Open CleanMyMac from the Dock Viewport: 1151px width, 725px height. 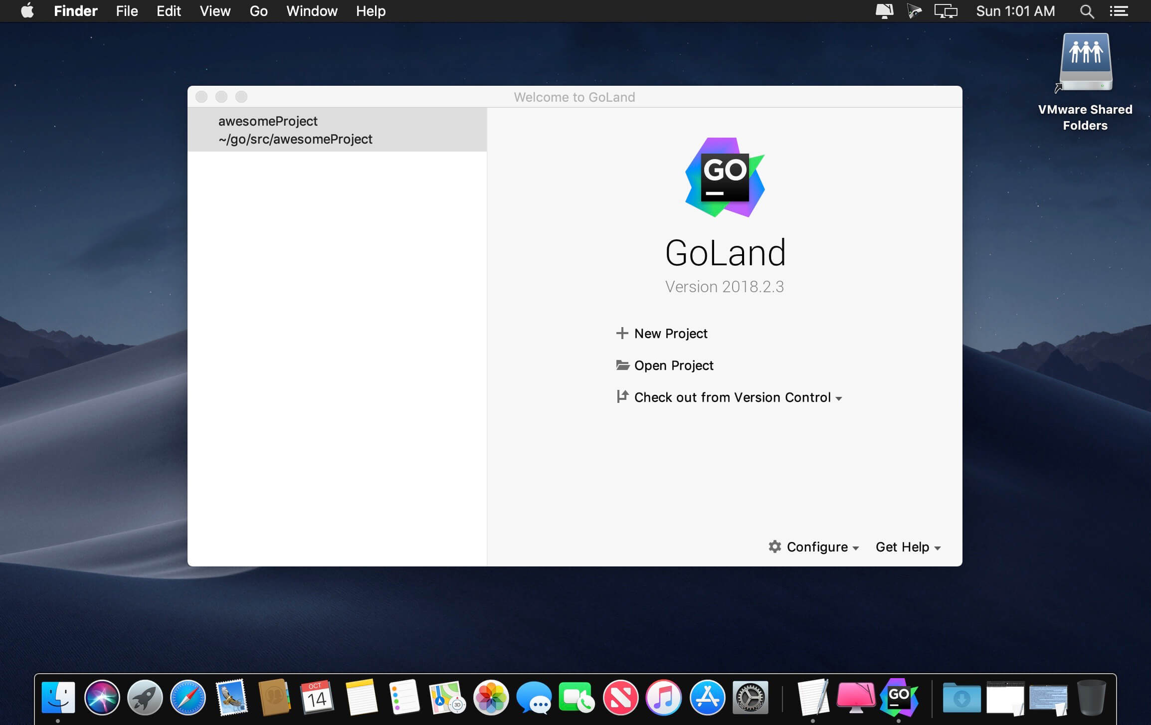tap(856, 697)
